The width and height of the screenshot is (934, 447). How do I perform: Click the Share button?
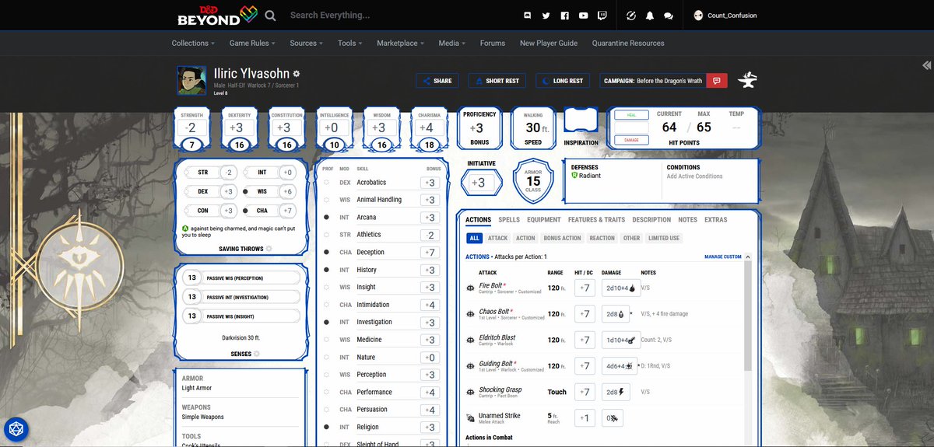click(x=437, y=81)
